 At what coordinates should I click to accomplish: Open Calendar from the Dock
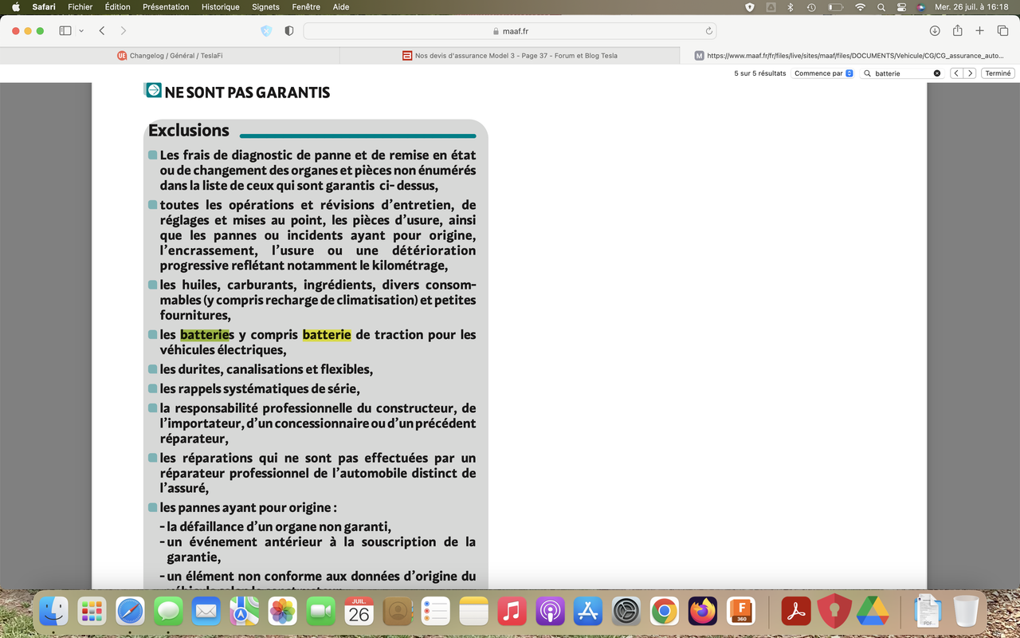point(359,612)
